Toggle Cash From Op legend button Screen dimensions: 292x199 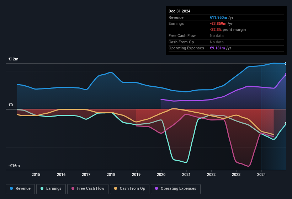(129, 189)
